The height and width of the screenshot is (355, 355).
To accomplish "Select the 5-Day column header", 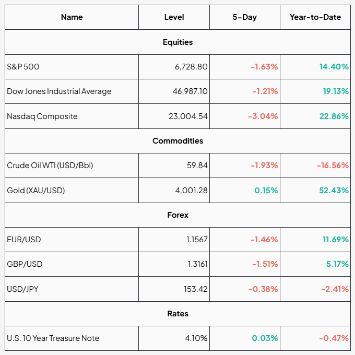I will 244,17.
